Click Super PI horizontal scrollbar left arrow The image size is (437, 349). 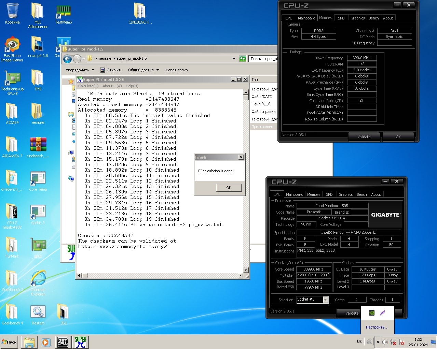point(80,275)
